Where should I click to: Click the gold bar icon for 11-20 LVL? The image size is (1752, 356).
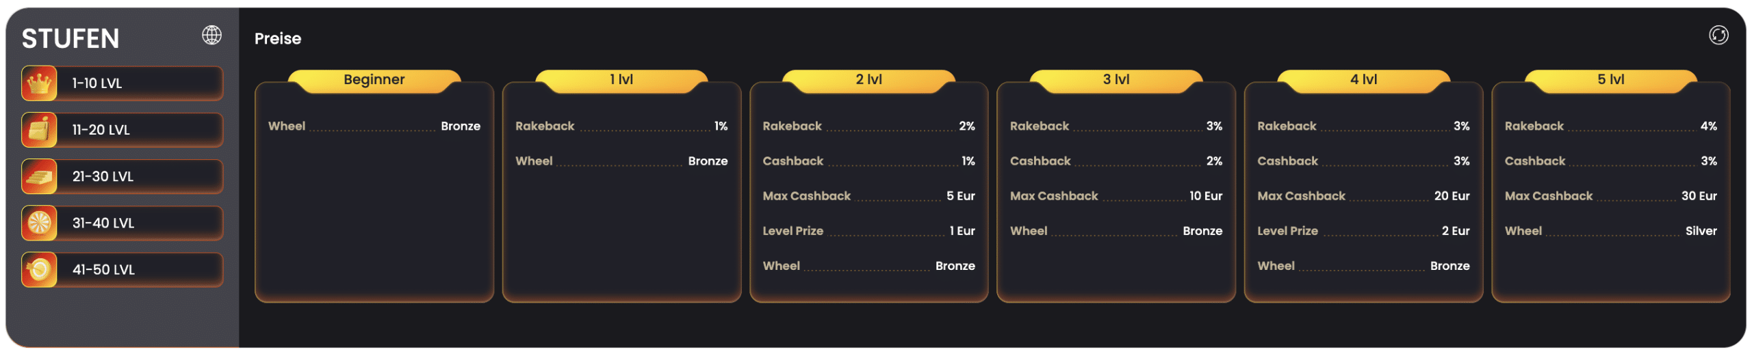(39, 130)
